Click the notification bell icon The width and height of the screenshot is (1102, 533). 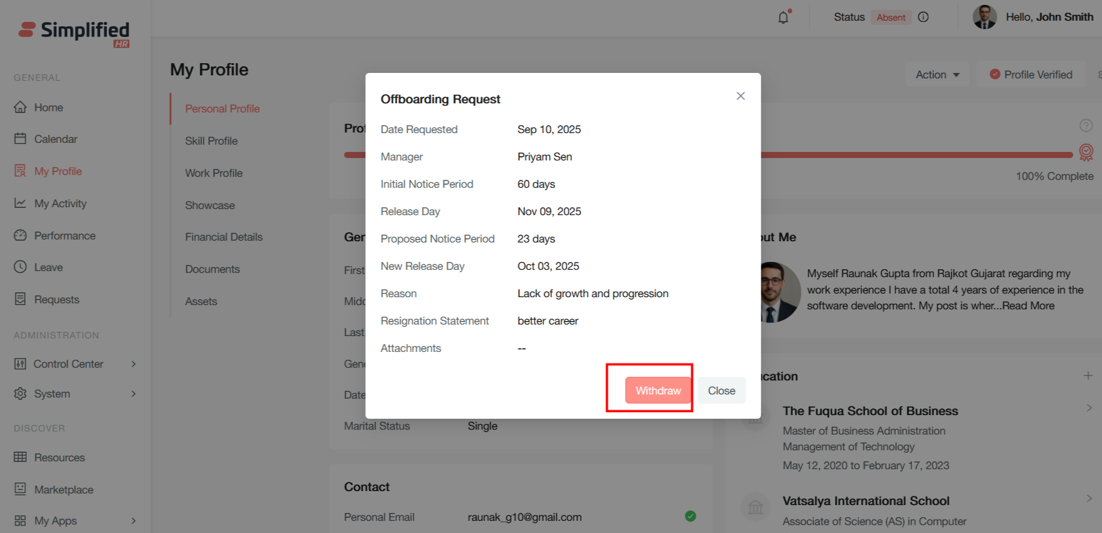point(783,17)
